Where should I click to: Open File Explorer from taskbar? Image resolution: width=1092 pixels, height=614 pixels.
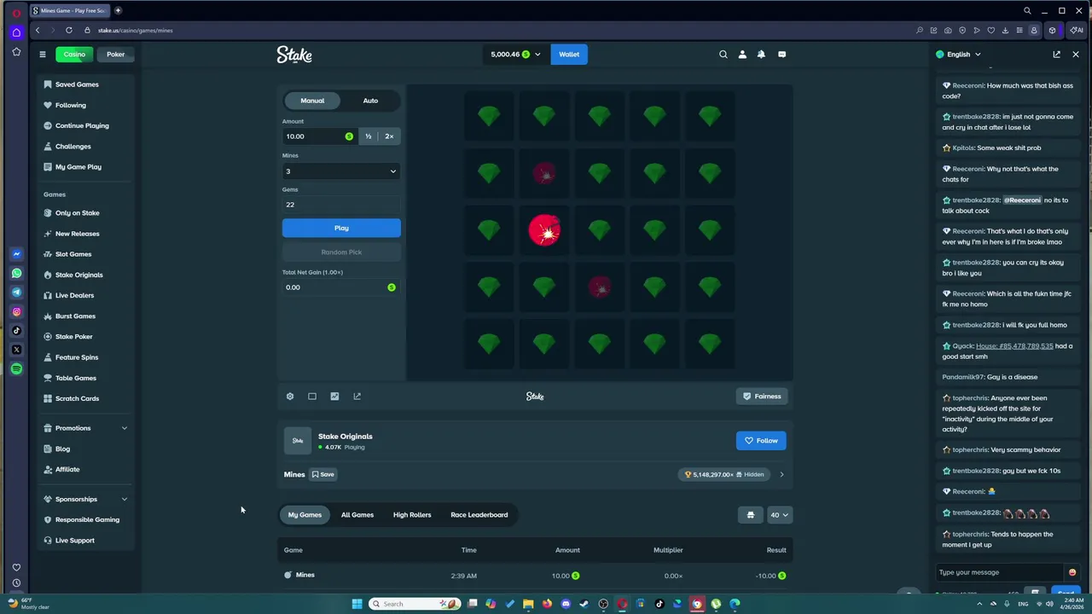click(528, 604)
